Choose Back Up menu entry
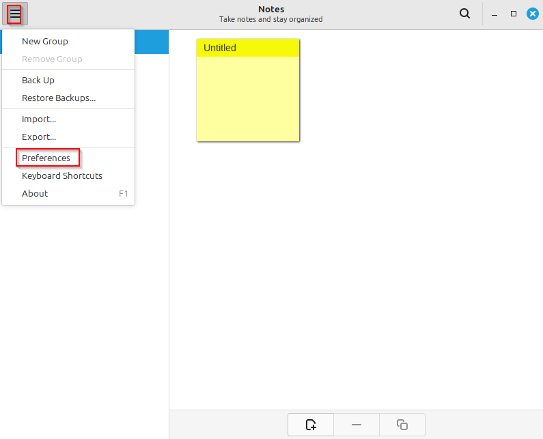The width and height of the screenshot is (543, 439). click(68, 80)
